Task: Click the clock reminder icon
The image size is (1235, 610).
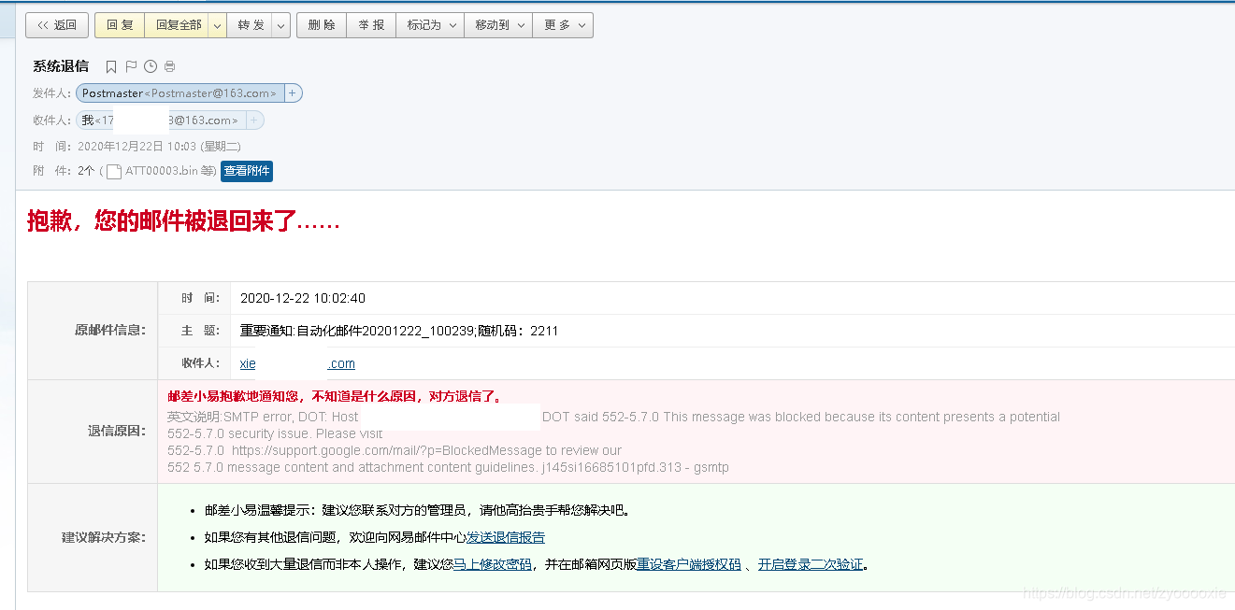Action: click(x=150, y=66)
